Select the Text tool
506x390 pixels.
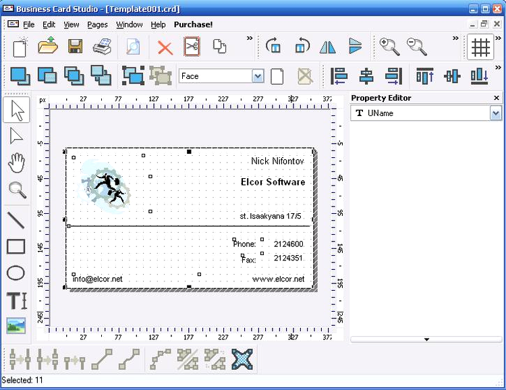17,300
